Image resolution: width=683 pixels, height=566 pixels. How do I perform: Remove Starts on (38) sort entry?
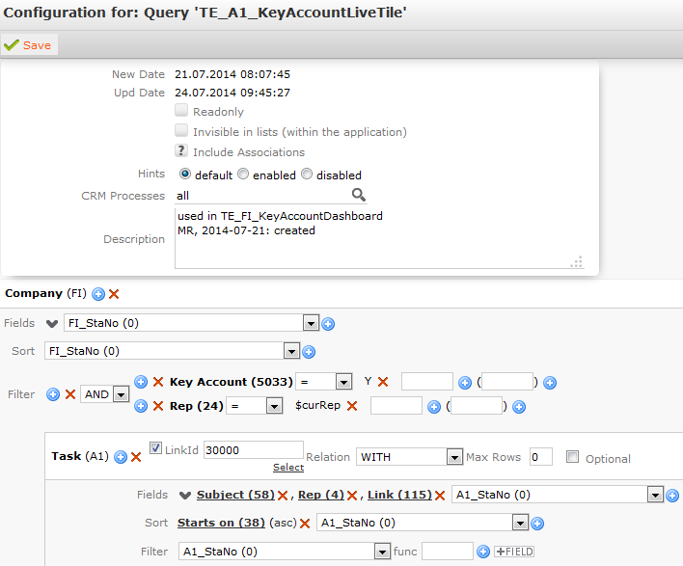[x=304, y=524]
